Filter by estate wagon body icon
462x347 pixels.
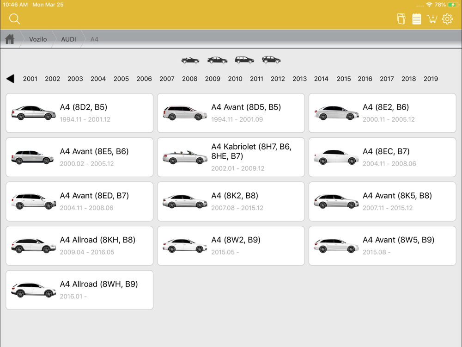(244, 60)
